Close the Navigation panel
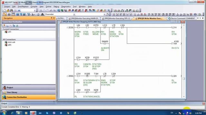The height and width of the screenshot is (115, 206). click(x=54, y=18)
